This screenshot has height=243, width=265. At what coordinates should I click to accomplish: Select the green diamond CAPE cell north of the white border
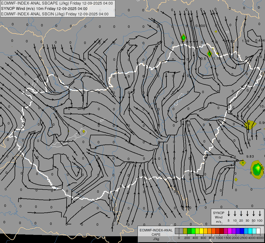tap(183, 38)
